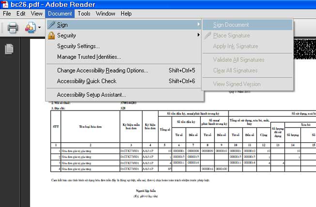This screenshot has height=207, width=316.
Task: Select Validate All Signatures
Action: click(247, 60)
